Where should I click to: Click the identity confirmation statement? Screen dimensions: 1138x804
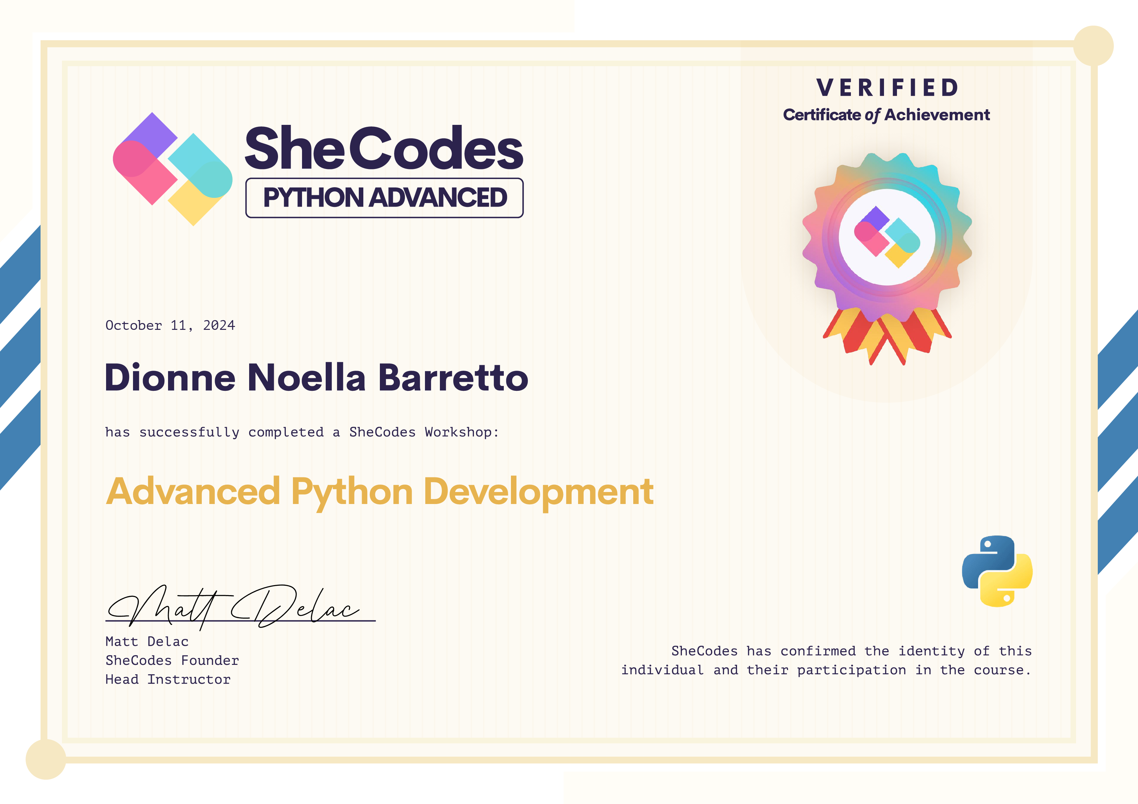[x=826, y=660]
